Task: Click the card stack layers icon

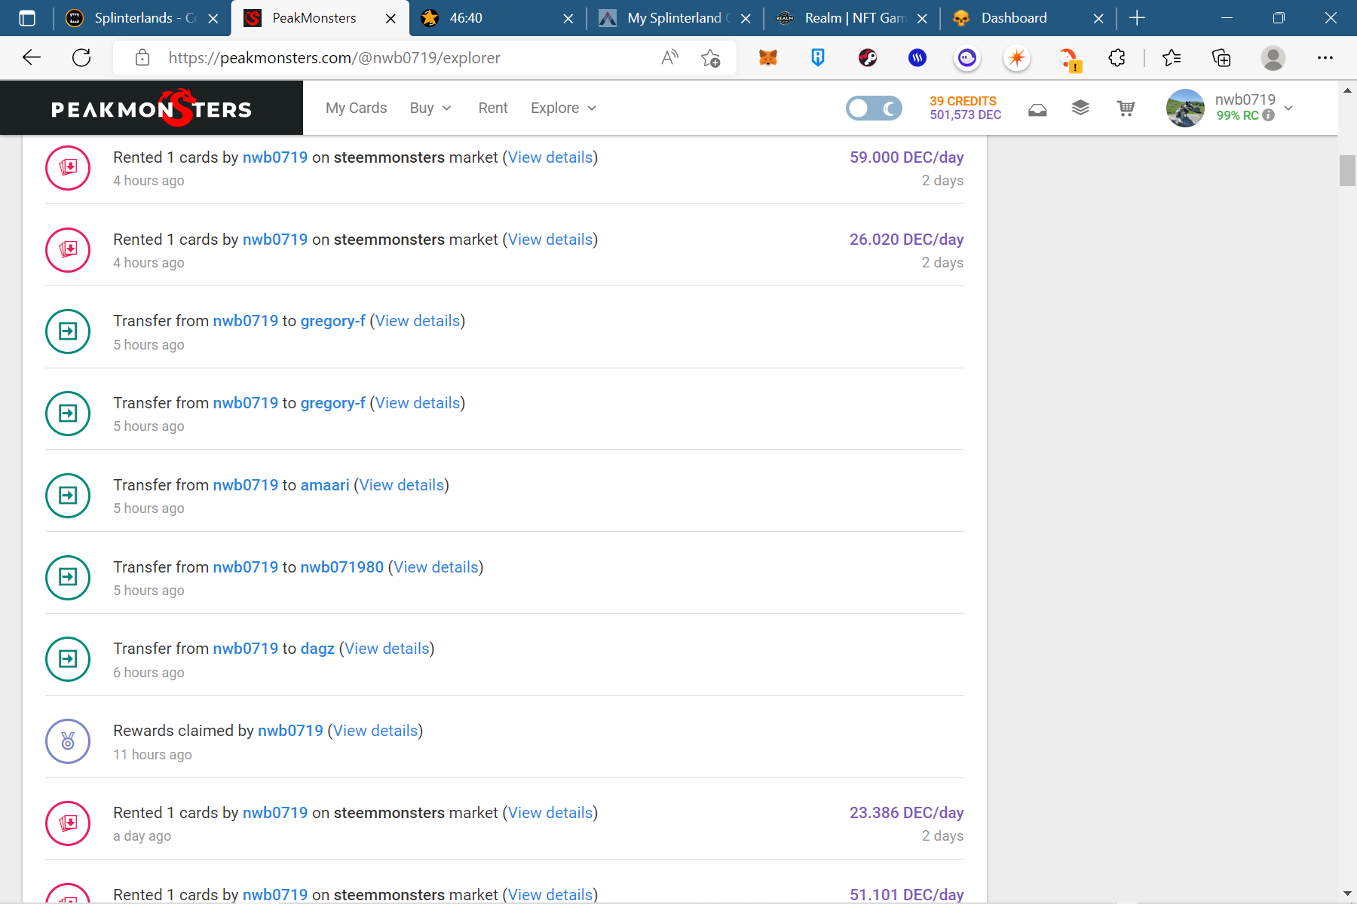Action: 1080,108
